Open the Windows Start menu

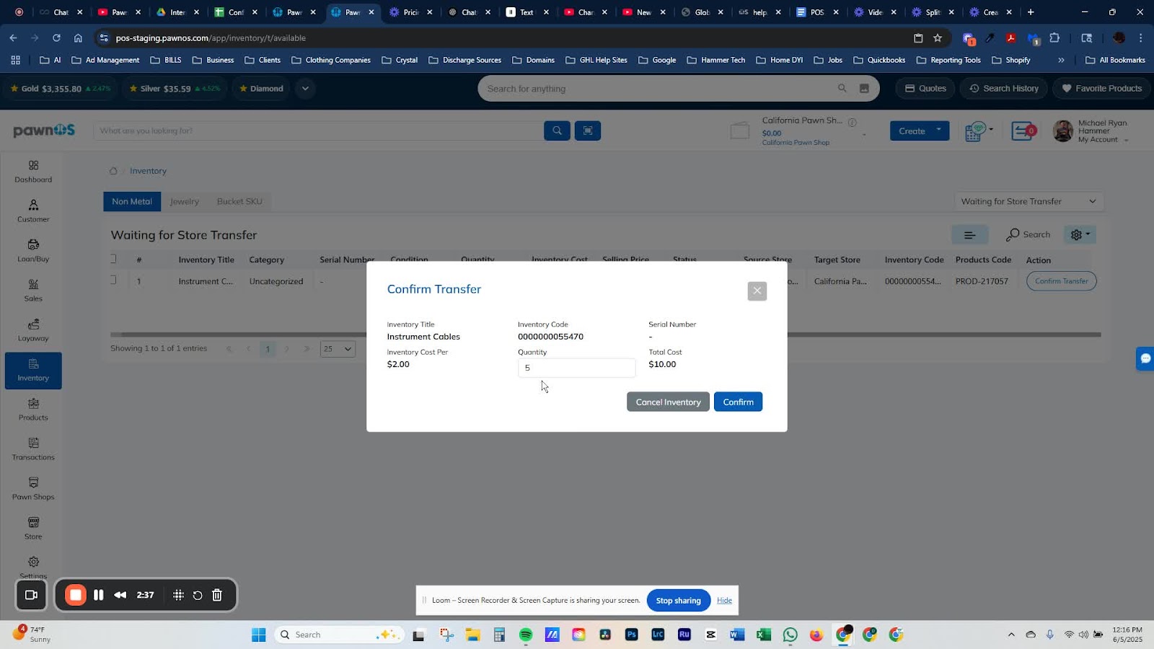[x=258, y=635]
